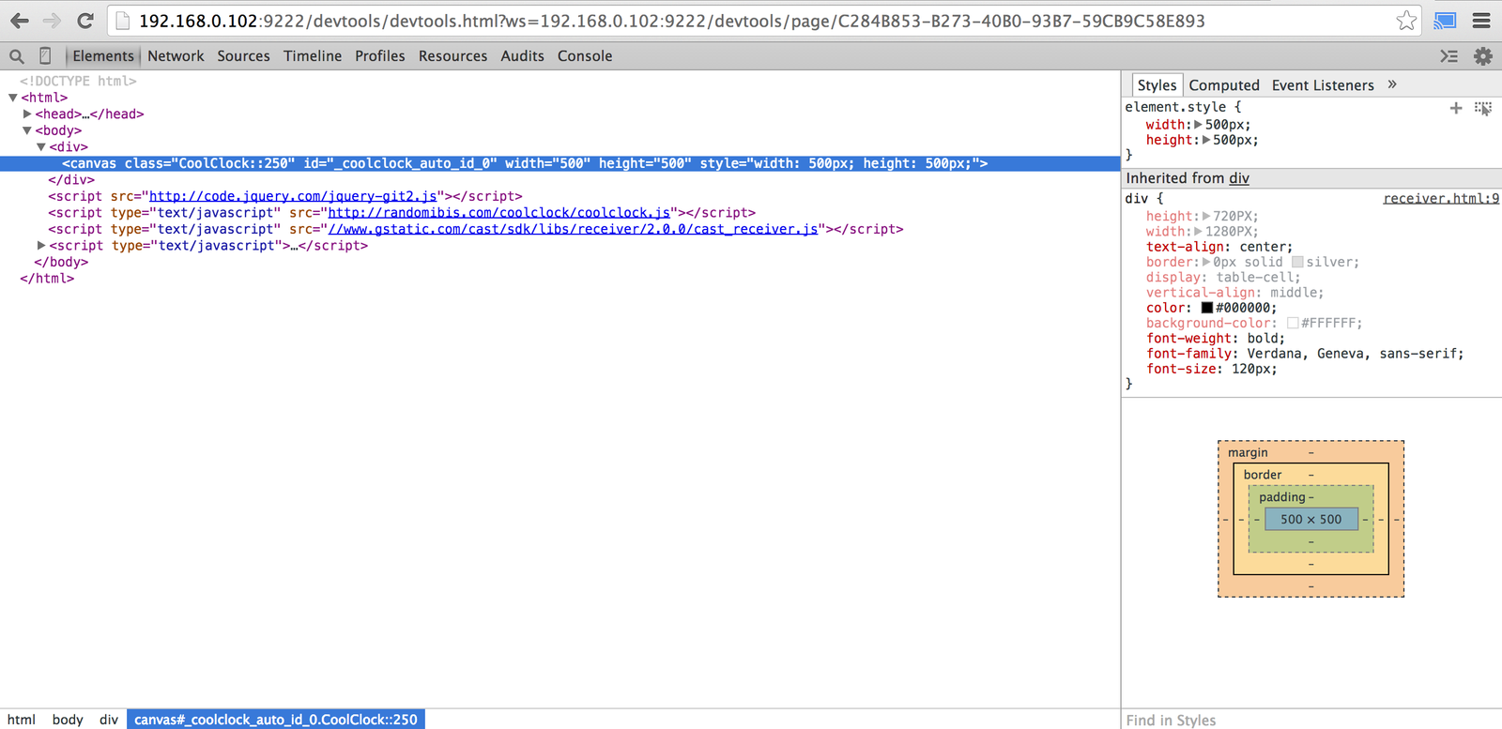Collapse the div node
The width and height of the screenshot is (1502, 729).
(x=41, y=147)
